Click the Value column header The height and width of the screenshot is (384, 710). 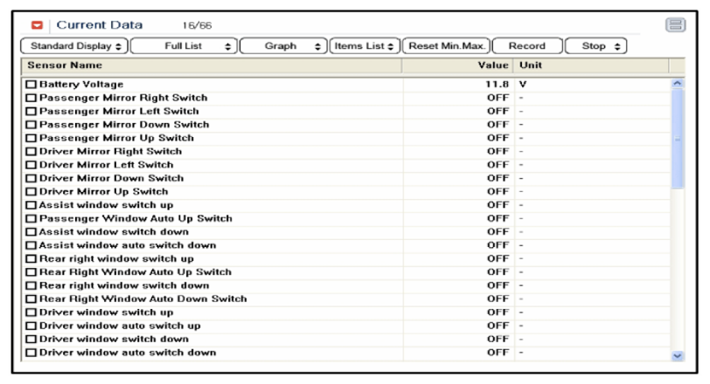point(456,65)
